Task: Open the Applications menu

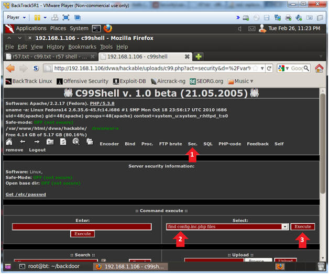Action: click(x=31, y=28)
